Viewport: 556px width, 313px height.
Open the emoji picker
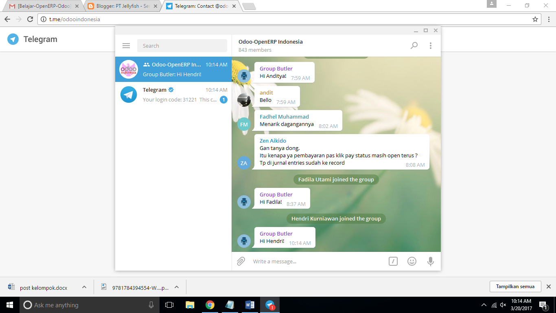412,261
